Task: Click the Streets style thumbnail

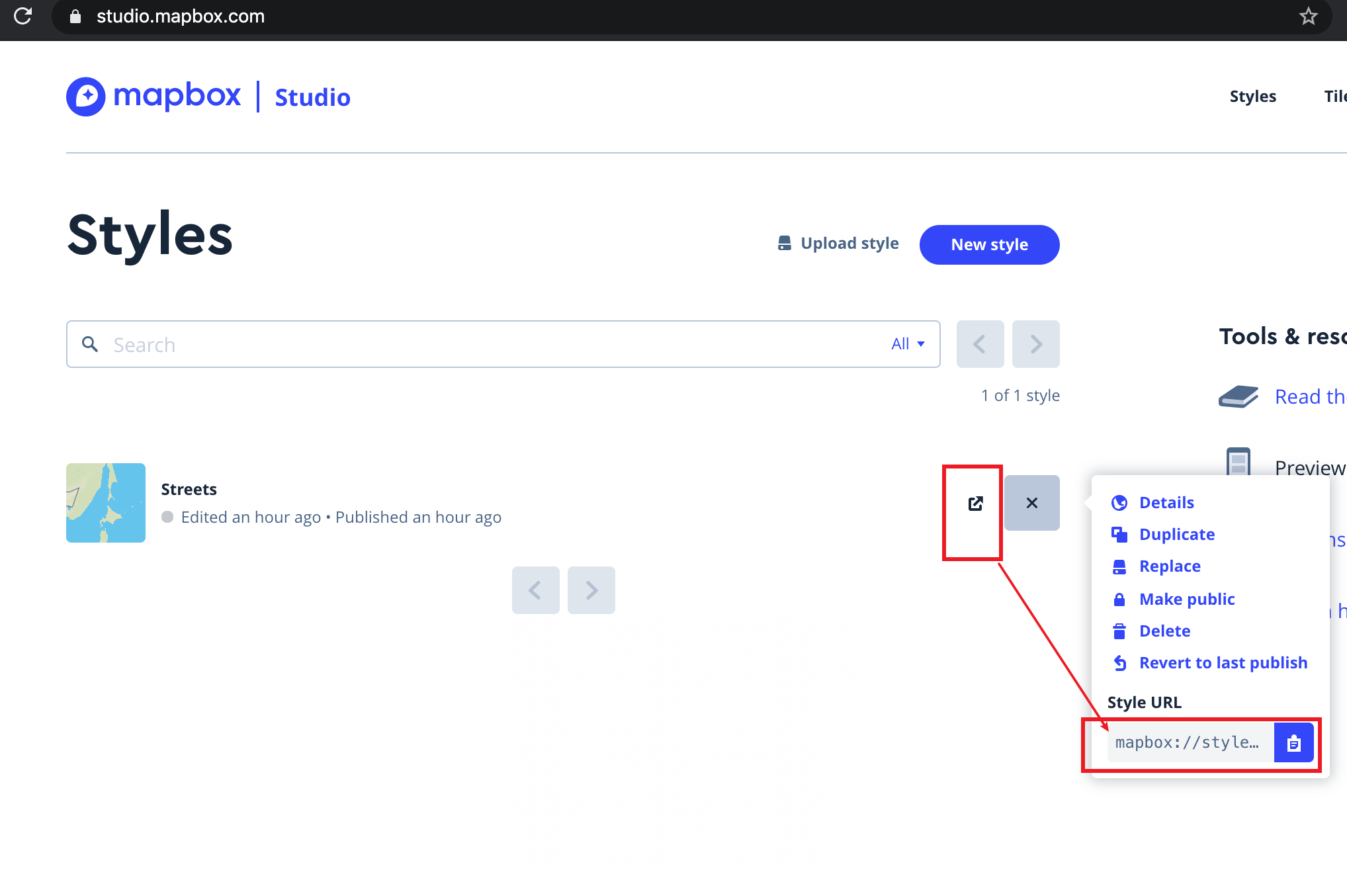Action: point(105,503)
